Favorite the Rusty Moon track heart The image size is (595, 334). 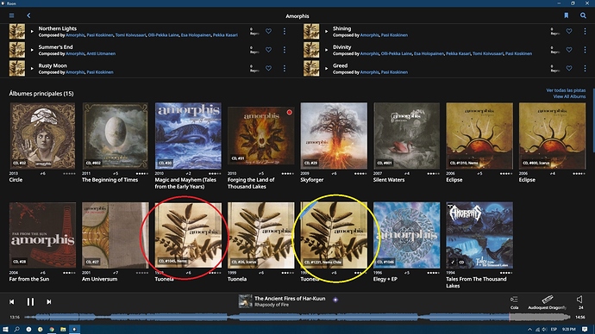click(x=268, y=68)
